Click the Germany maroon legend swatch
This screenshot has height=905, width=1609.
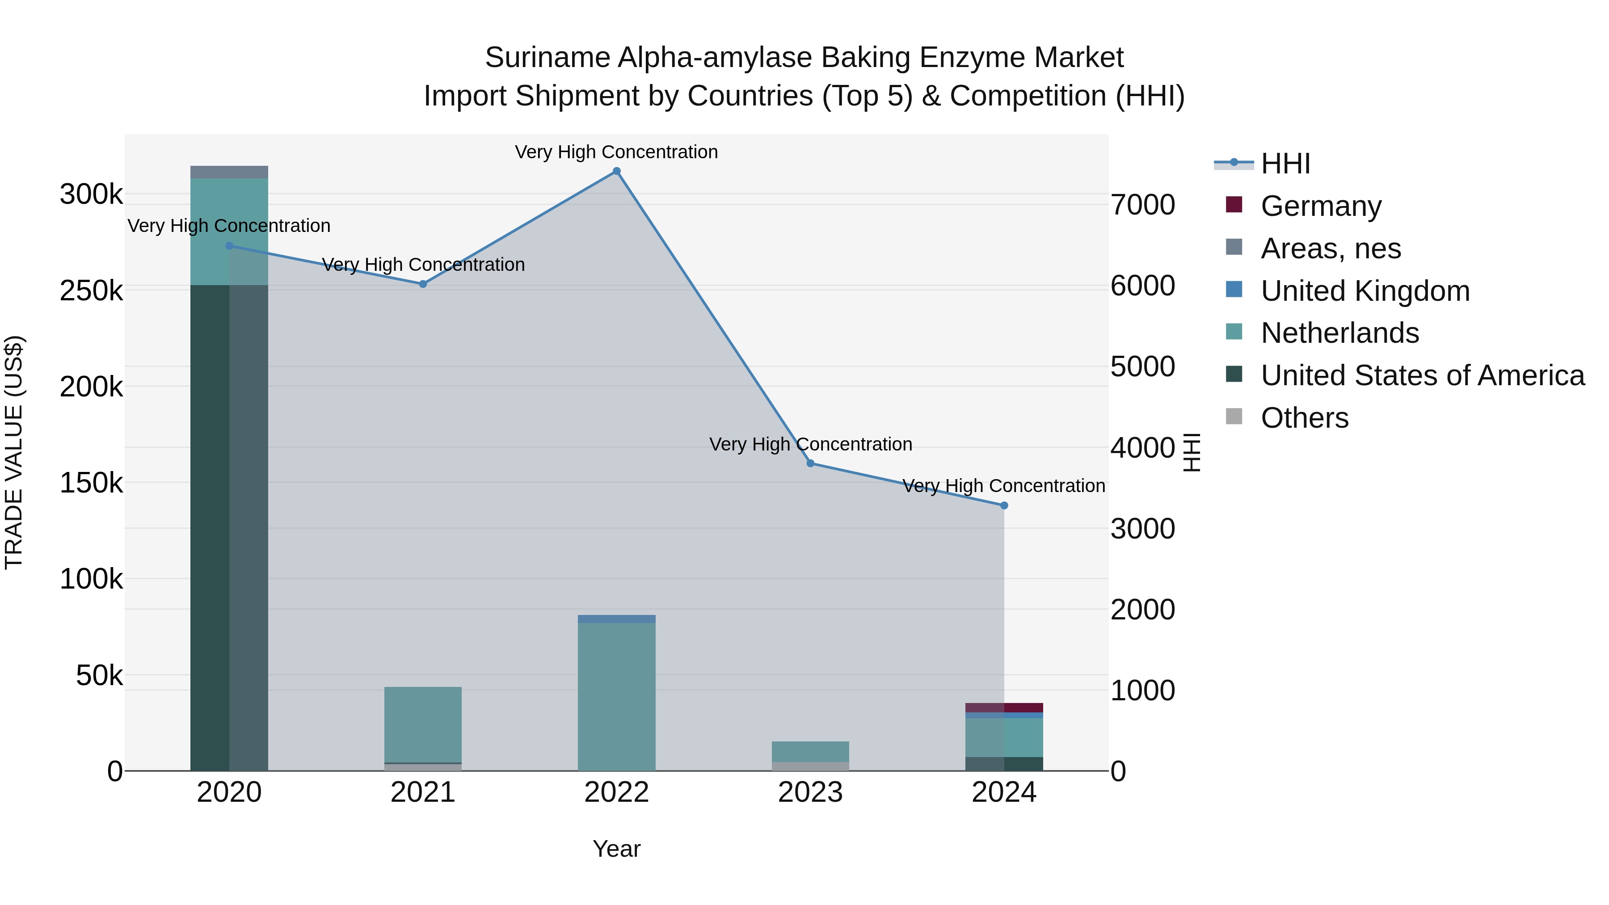(x=1234, y=204)
